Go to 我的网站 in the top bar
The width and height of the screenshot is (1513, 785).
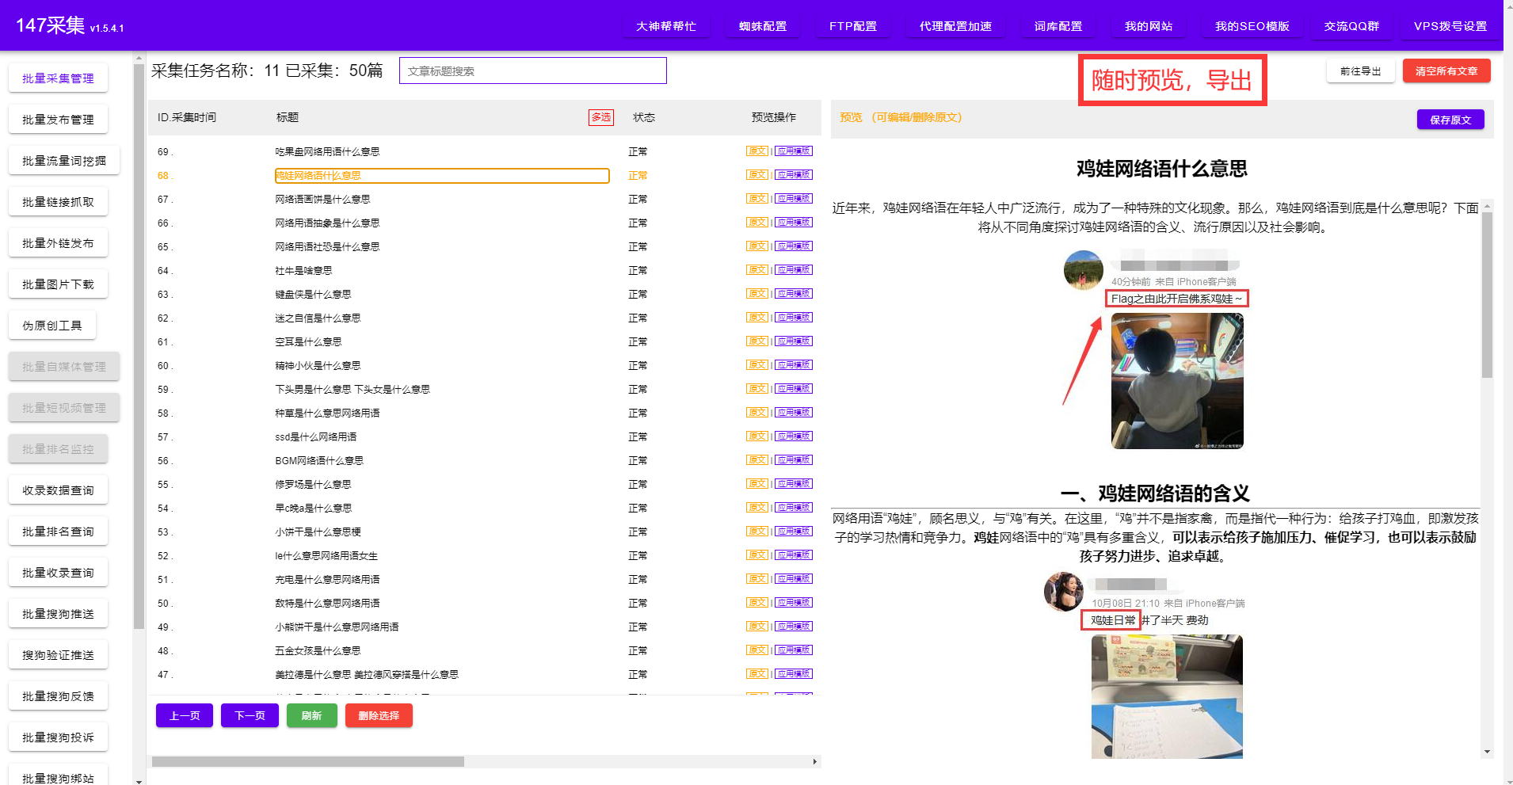pos(1149,26)
